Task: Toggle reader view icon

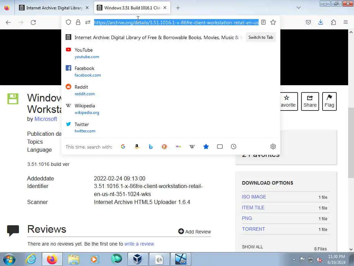Action: click(x=263, y=22)
